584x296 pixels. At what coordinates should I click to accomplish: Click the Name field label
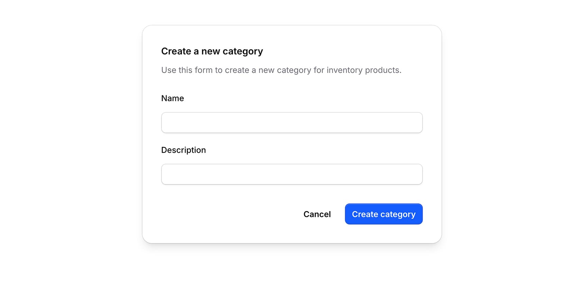point(172,98)
